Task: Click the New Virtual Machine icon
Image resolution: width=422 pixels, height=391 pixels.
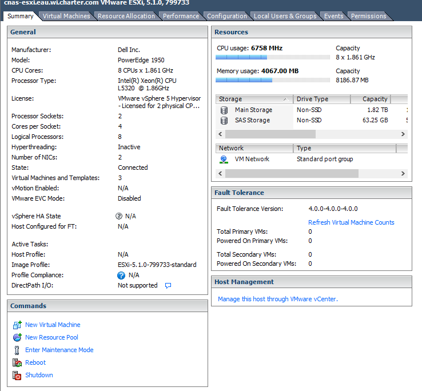Action: coord(17,325)
